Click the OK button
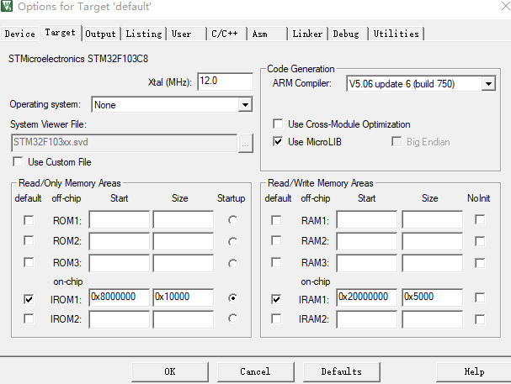511x384 pixels. pyautogui.click(x=170, y=372)
